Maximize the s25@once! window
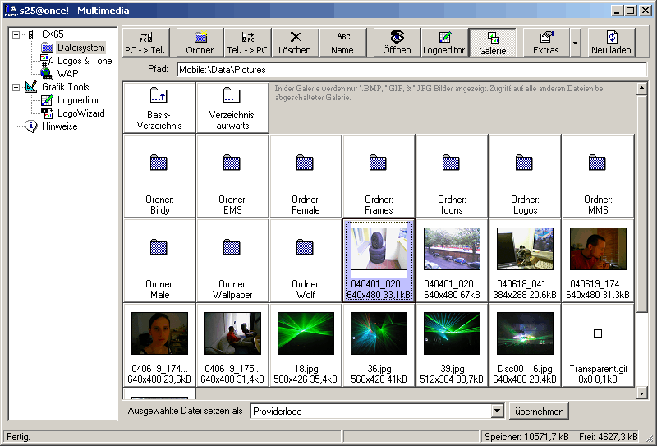 click(x=630, y=11)
